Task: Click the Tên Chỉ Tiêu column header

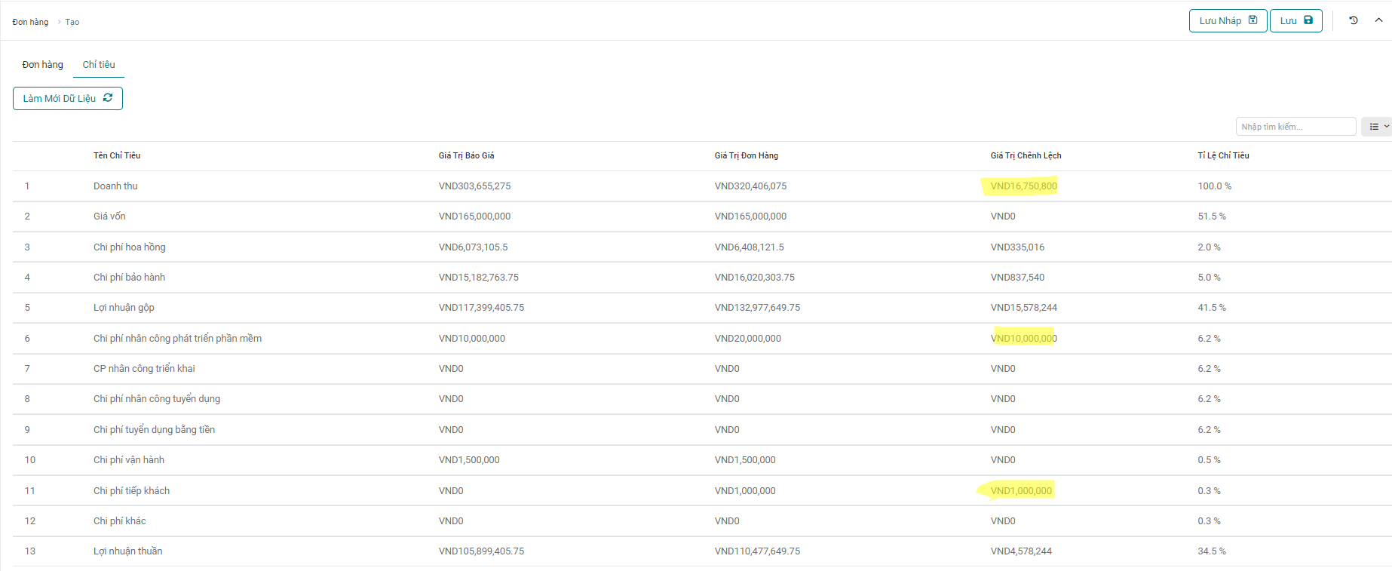Action: pyautogui.click(x=117, y=155)
